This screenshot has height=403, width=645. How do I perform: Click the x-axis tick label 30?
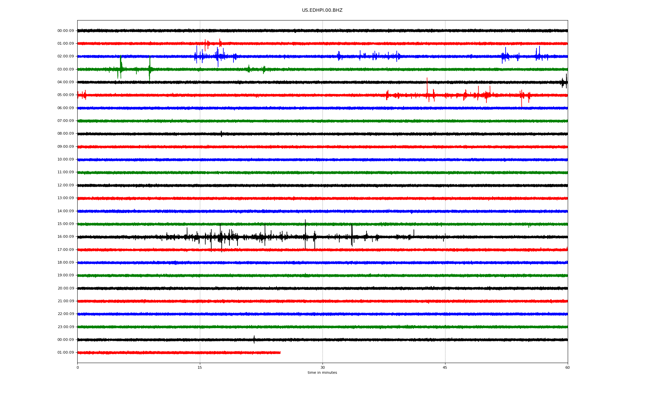(x=322, y=367)
